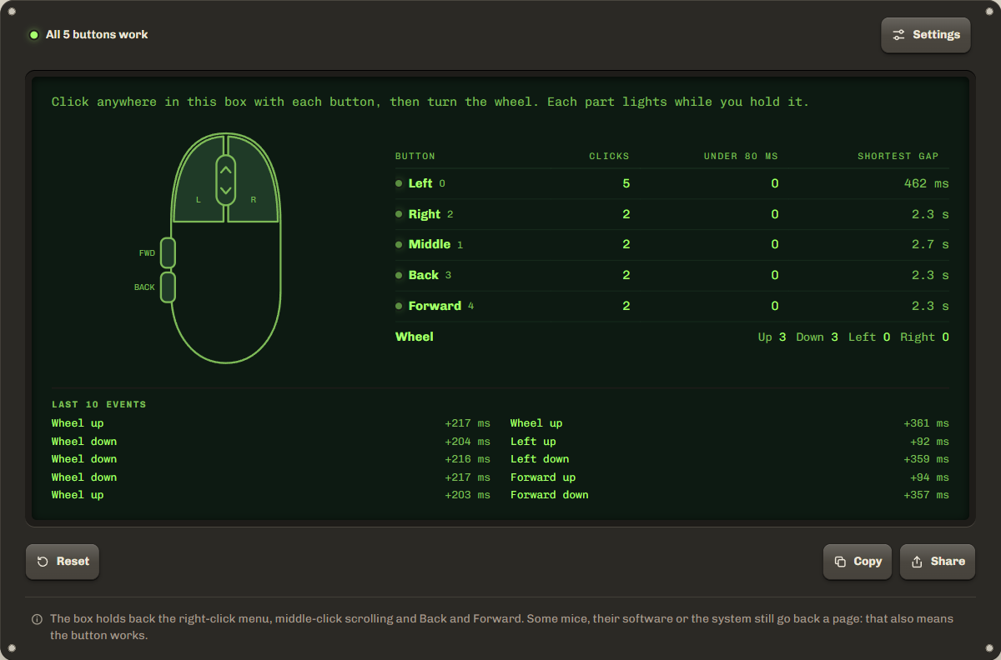This screenshot has width=1001, height=660.
Task: Click the 'Back' row label
Action: point(424,275)
